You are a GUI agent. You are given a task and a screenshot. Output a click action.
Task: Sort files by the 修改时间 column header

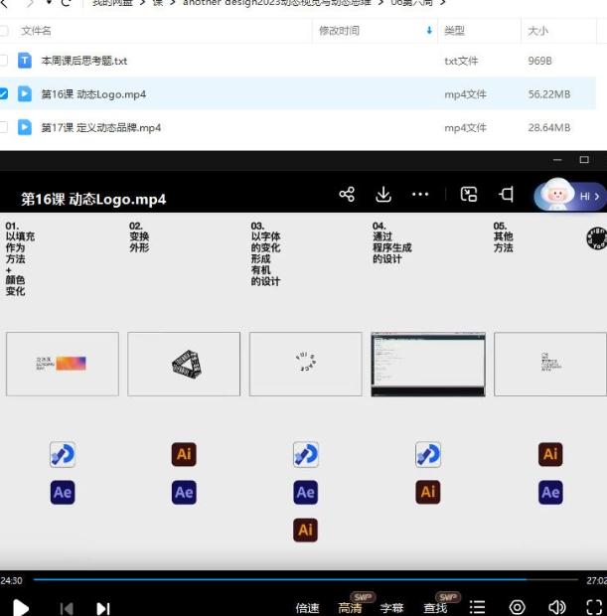pos(339,31)
